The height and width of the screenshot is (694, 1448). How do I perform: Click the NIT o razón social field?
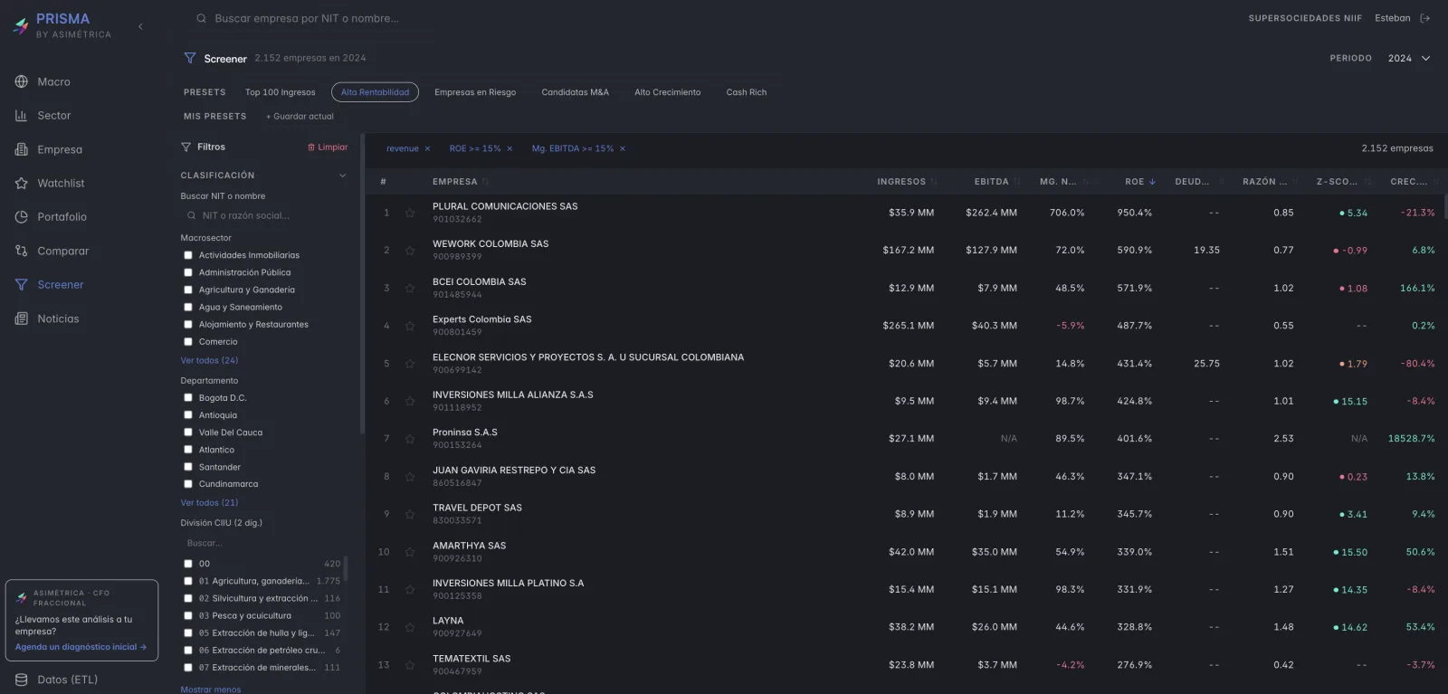(264, 216)
